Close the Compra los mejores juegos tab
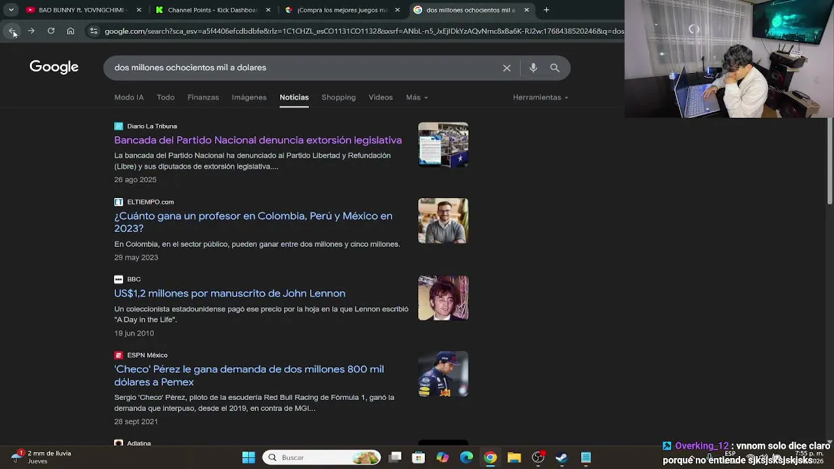834x469 pixels. click(397, 10)
